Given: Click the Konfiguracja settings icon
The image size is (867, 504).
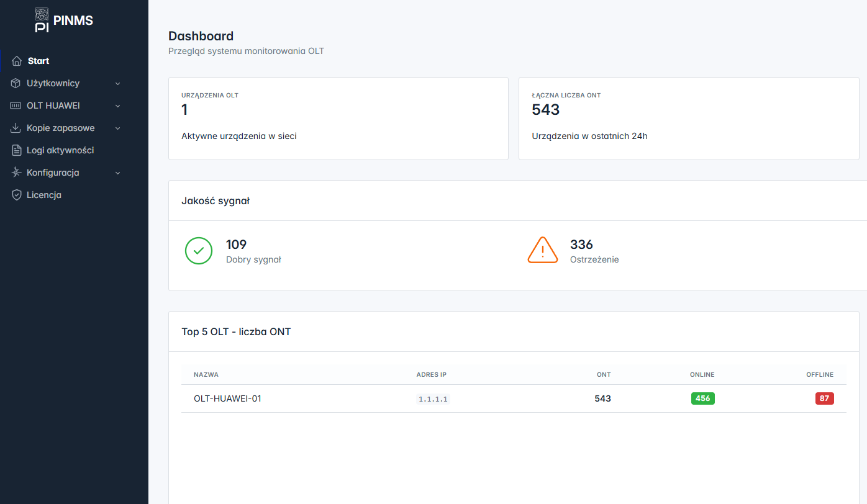Looking at the screenshot, I should coord(16,173).
